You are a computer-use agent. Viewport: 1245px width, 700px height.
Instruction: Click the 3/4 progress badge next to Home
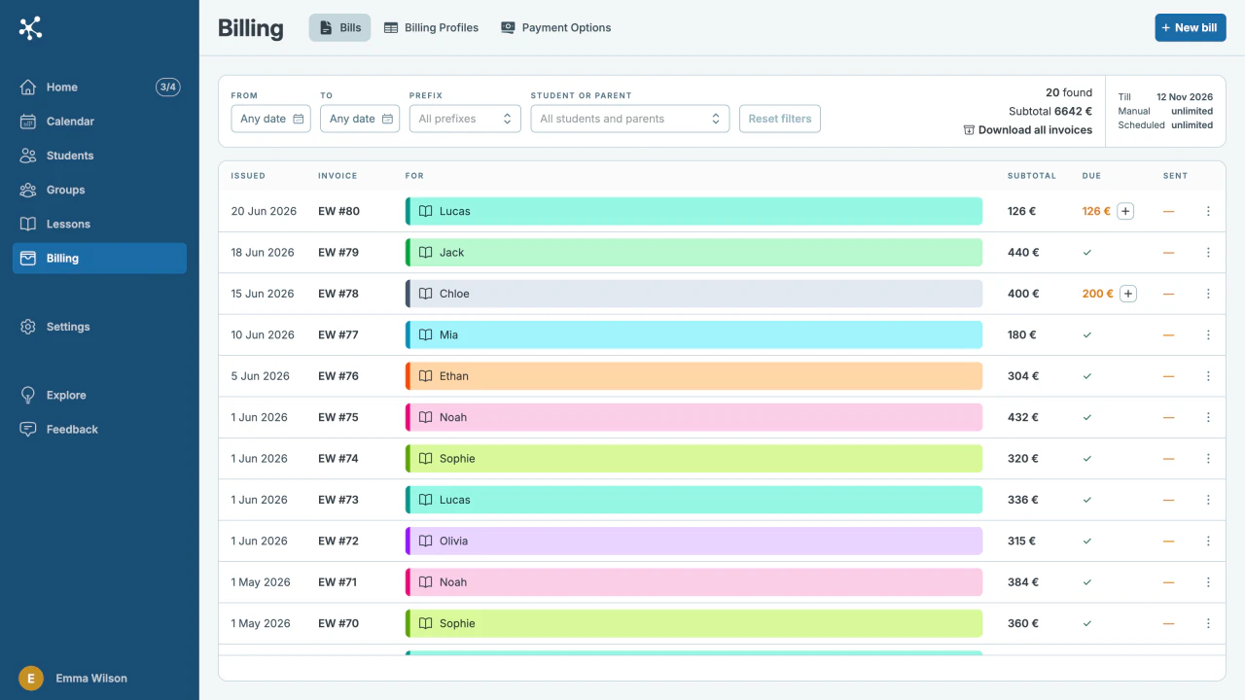click(x=168, y=87)
